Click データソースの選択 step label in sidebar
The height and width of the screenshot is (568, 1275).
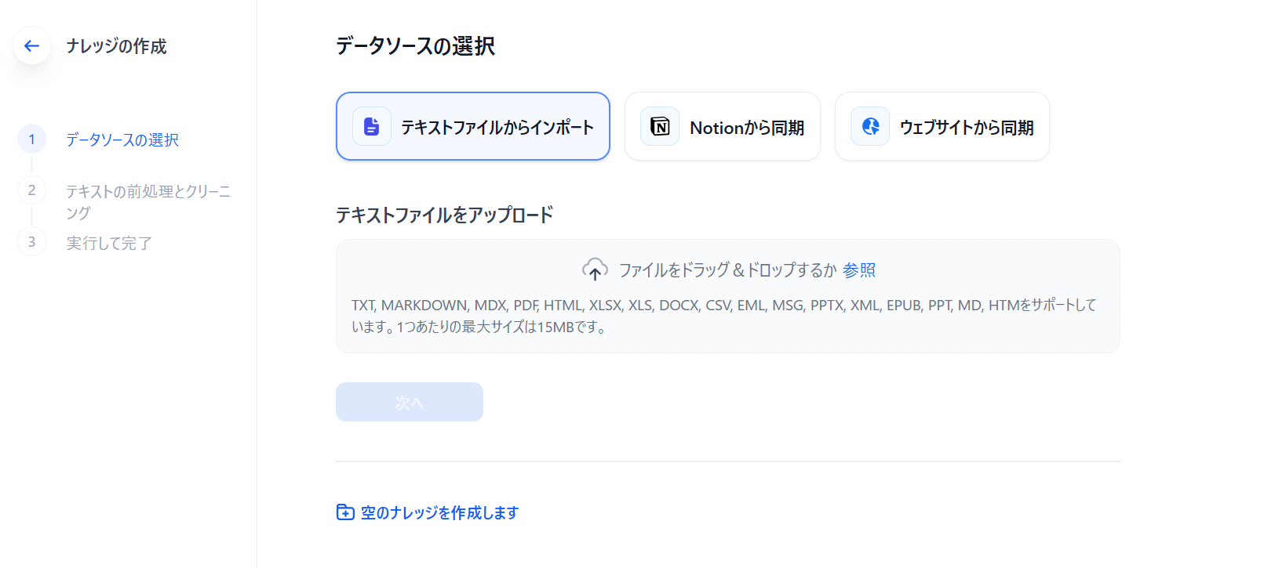pyautogui.click(x=122, y=139)
